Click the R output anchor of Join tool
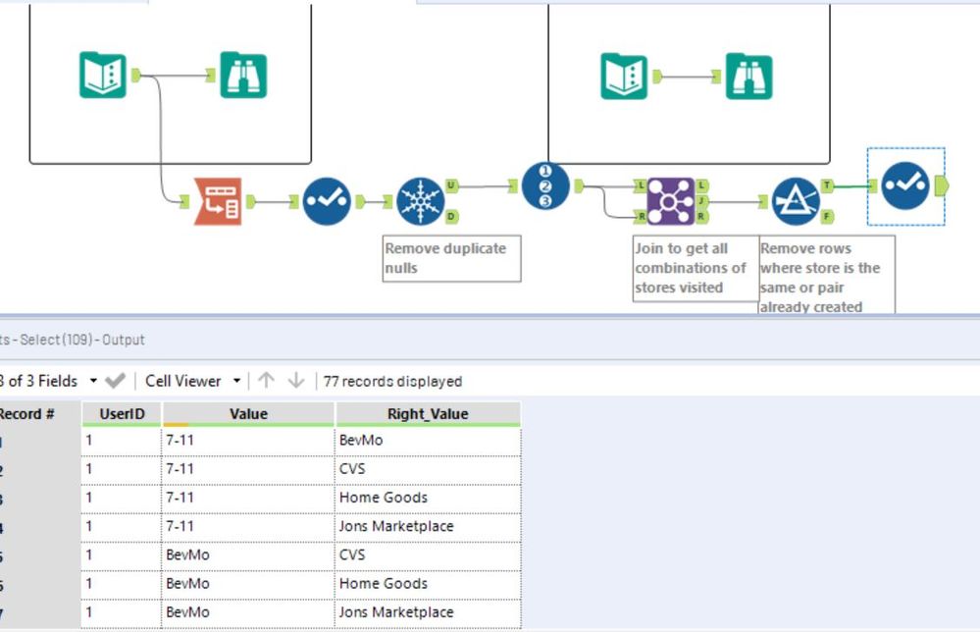This screenshot has height=632, width=980. point(701,217)
